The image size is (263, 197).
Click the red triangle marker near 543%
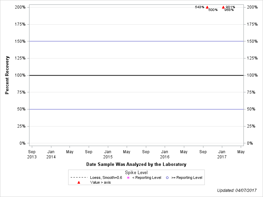coord(207,7)
